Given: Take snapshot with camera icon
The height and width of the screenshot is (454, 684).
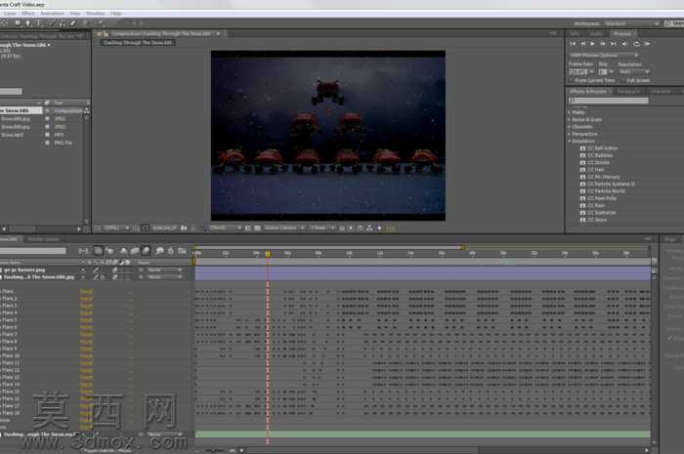Looking at the screenshot, I should coord(184,227).
